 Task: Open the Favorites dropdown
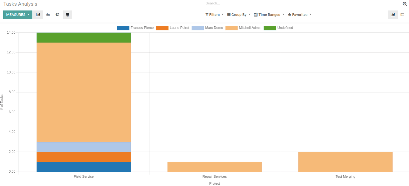click(300, 15)
